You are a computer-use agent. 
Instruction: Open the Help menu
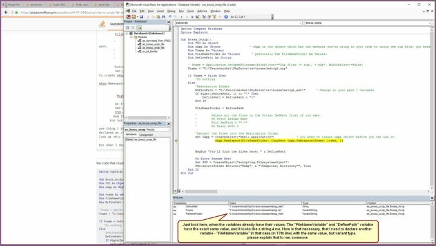227,11
